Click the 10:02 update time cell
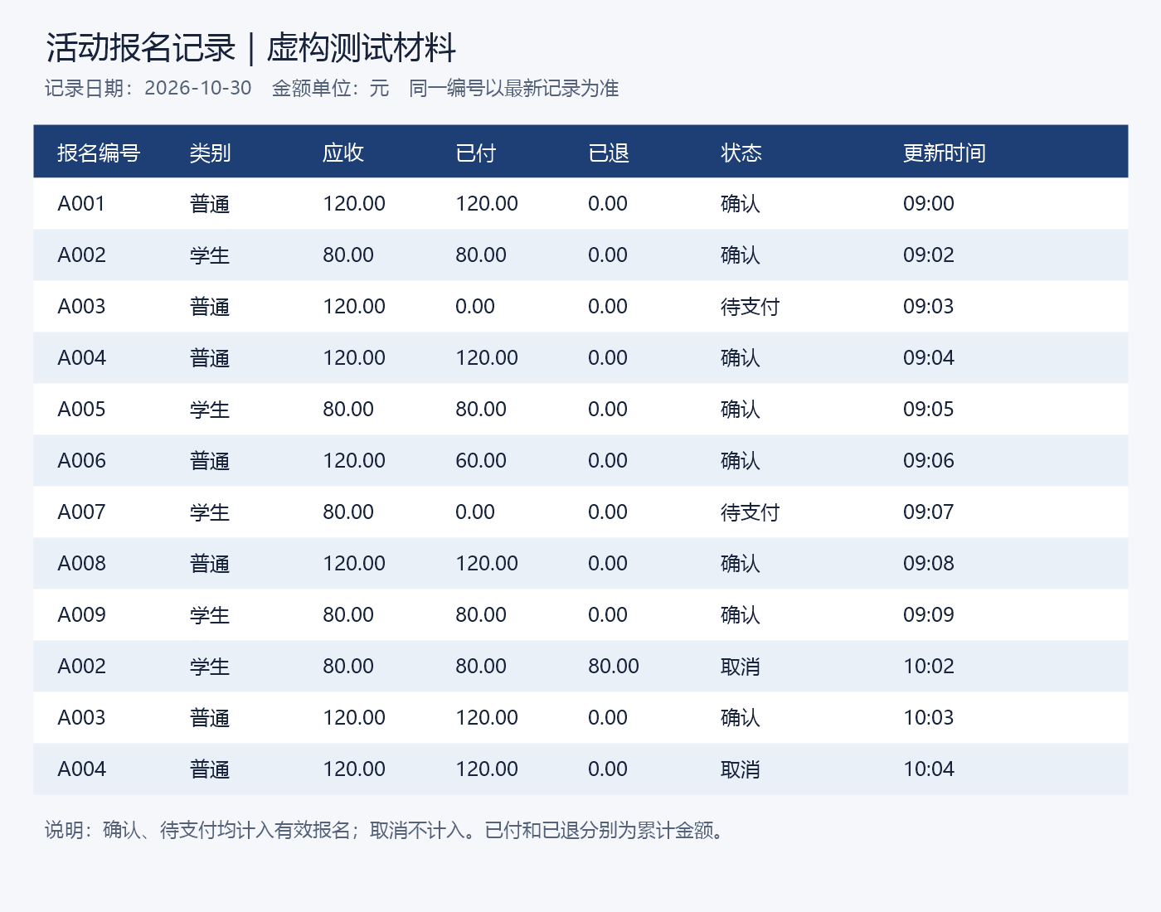 [x=929, y=667]
